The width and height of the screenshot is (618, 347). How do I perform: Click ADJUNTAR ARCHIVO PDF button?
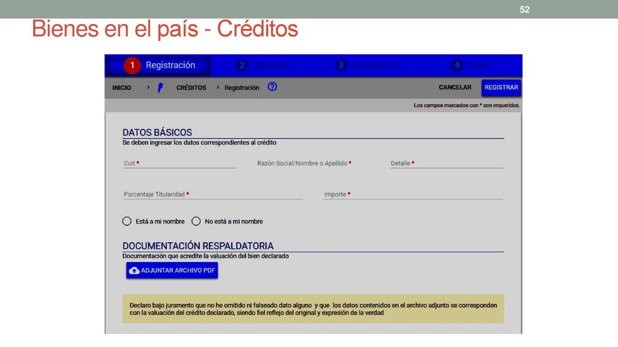coord(172,270)
